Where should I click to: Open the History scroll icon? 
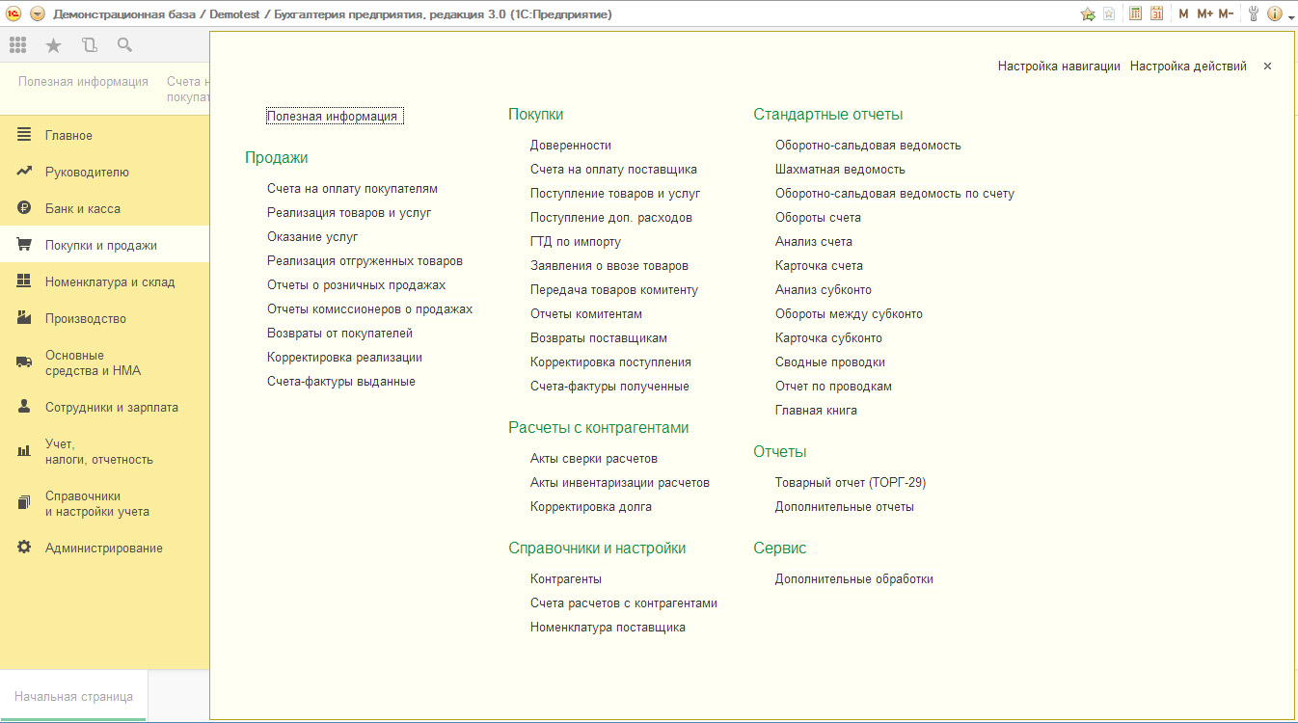coord(89,45)
